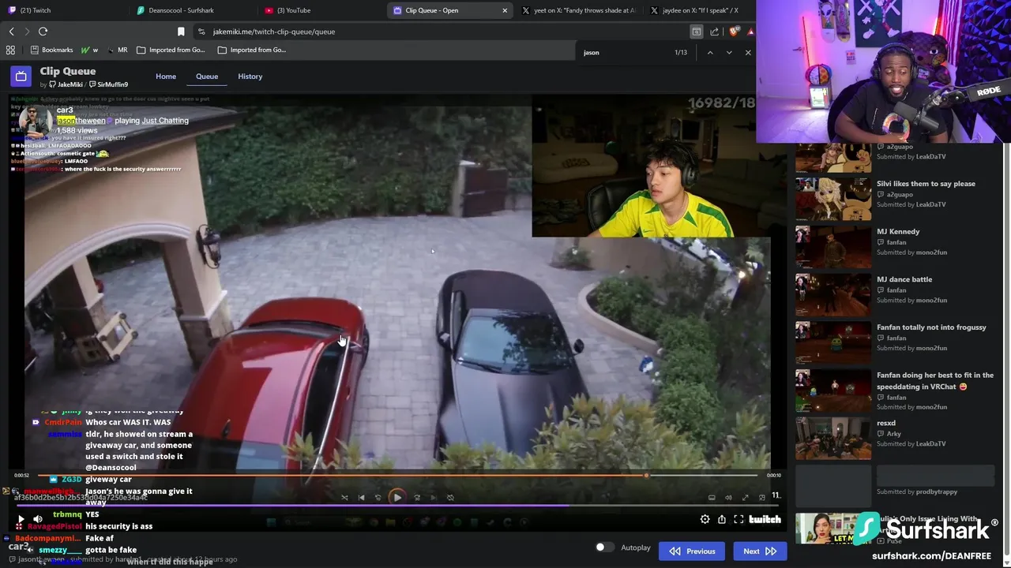This screenshot has height=568, width=1011.
Task: Go to the Previous clip
Action: (x=692, y=551)
